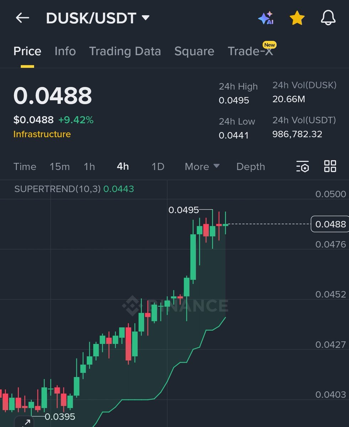
Task: Tap the 0.0495 high marker on chart
Action: coord(183,210)
